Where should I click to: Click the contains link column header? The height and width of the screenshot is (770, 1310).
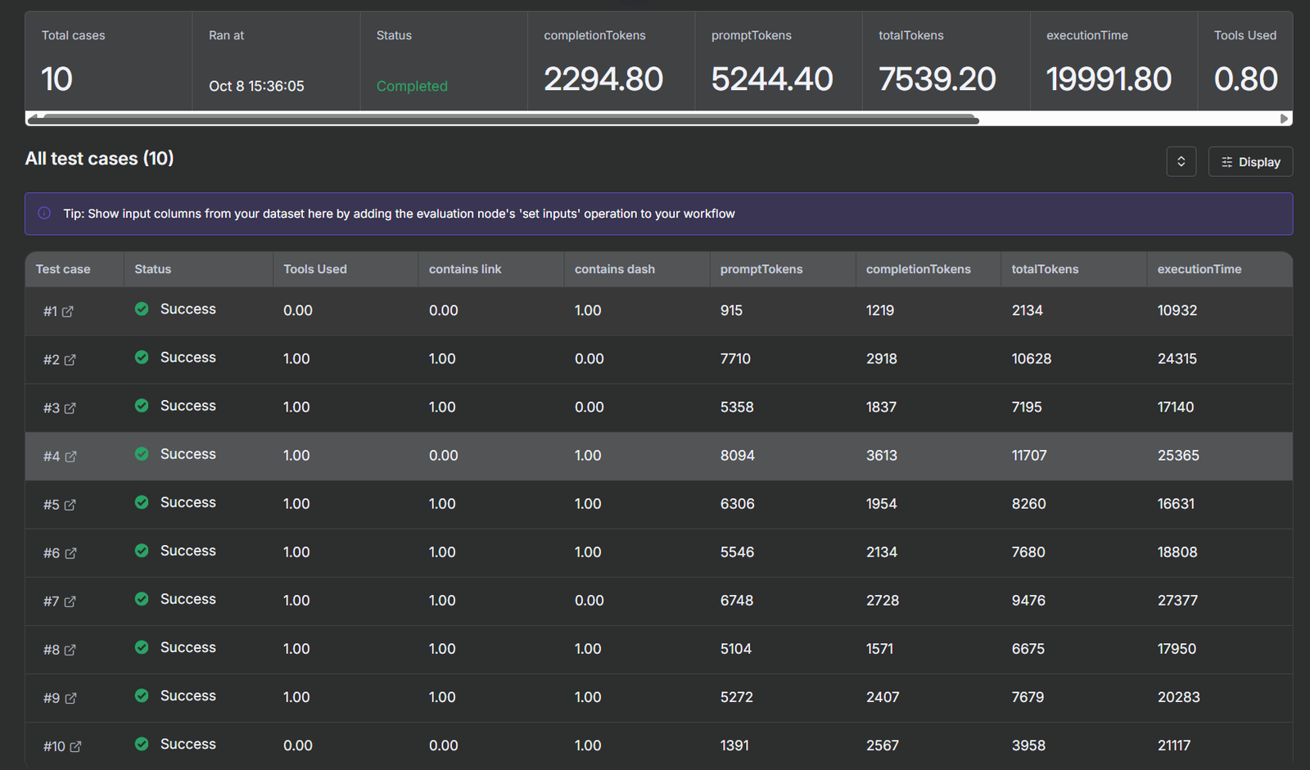pyautogui.click(x=465, y=269)
